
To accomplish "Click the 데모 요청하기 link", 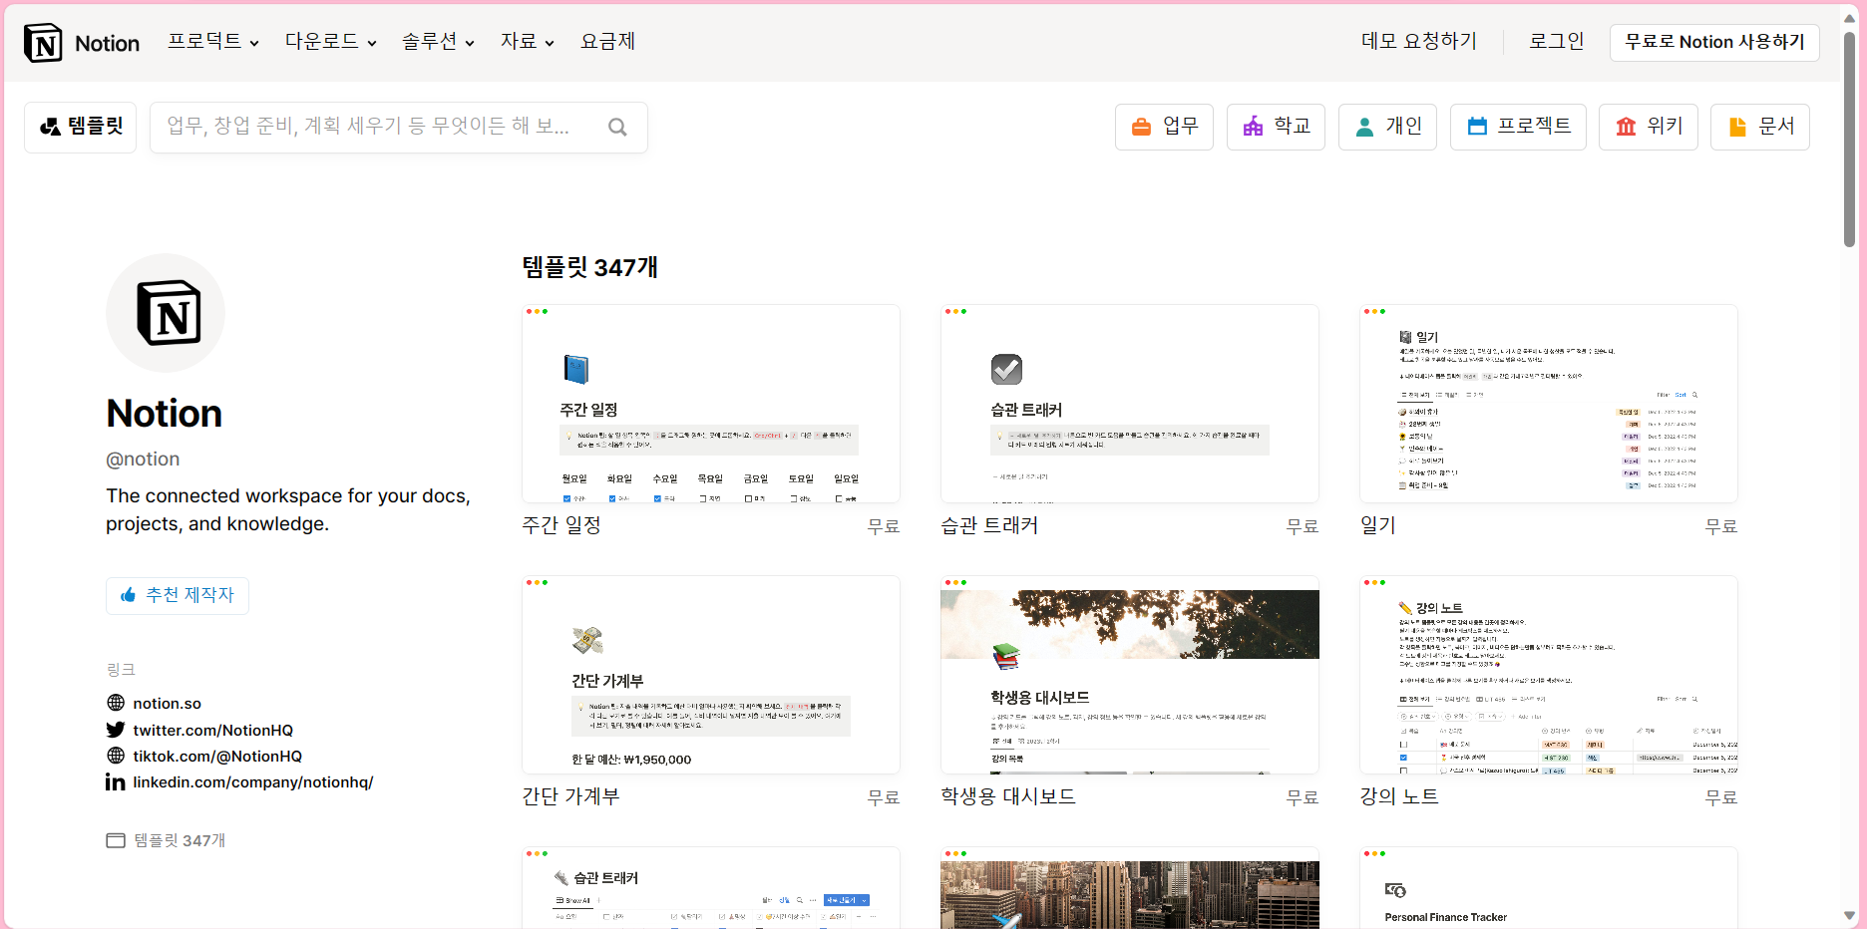I will click(x=1418, y=41).
